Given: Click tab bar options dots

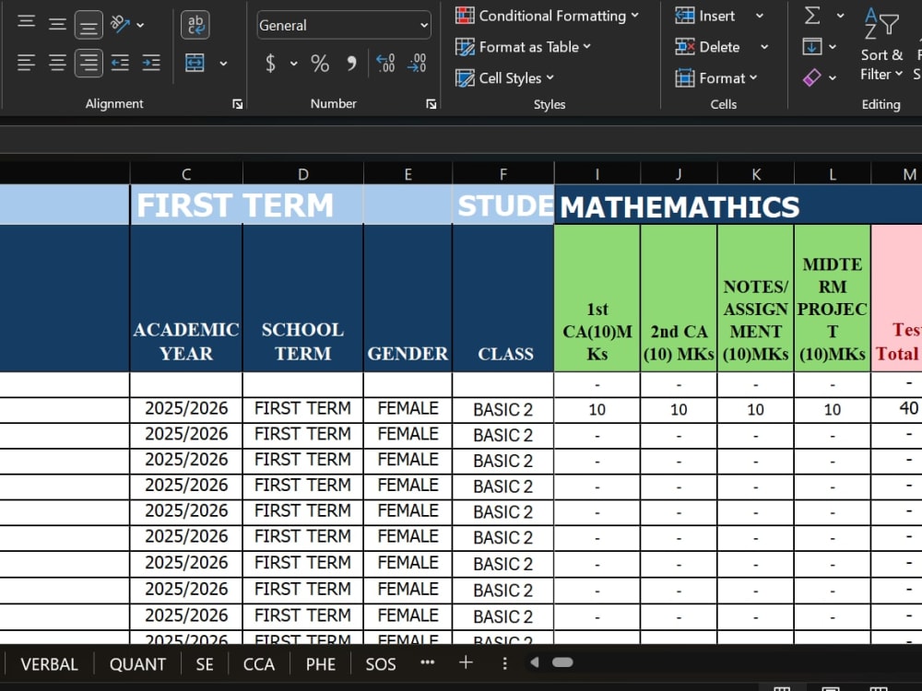Looking at the screenshot, I should [x=504, y=663].
